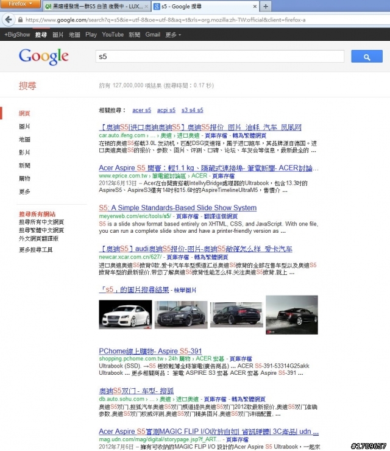
Task: Expand the 更多 dropdown in black bar
Action: coord(173,35)
